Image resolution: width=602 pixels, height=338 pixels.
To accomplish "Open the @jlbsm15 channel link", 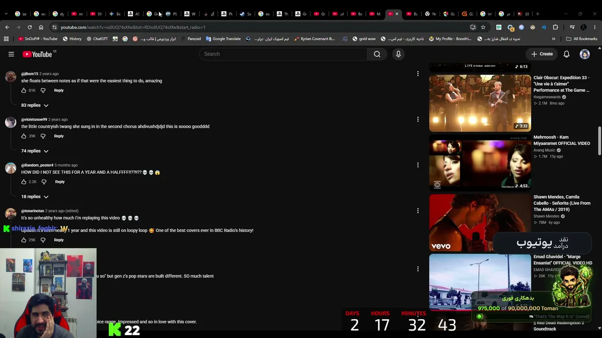I will 30,74.
